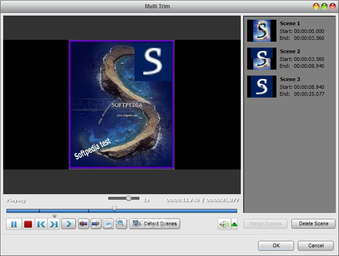Click the Scene 2 title text
Viewport: 339px width, 256px height.
click(290, 51)
